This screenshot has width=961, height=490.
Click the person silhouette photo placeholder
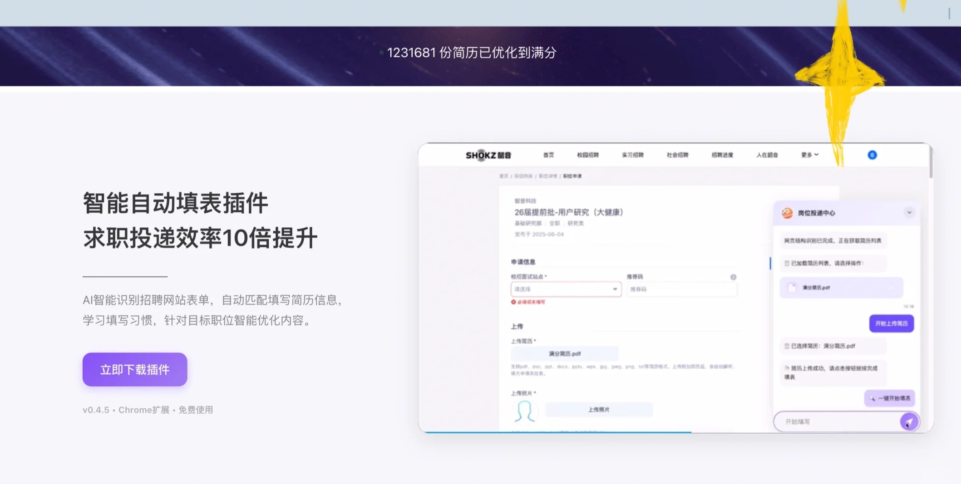pos(525,411)
